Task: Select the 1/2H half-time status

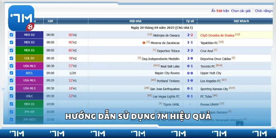Action: [x=73, y=73]
